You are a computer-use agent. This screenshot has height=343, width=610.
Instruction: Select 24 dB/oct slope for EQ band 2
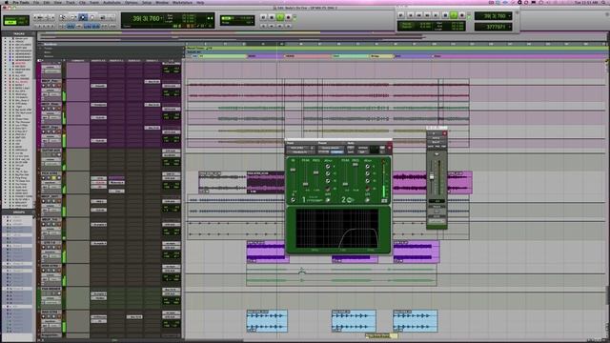pos(368,189)
